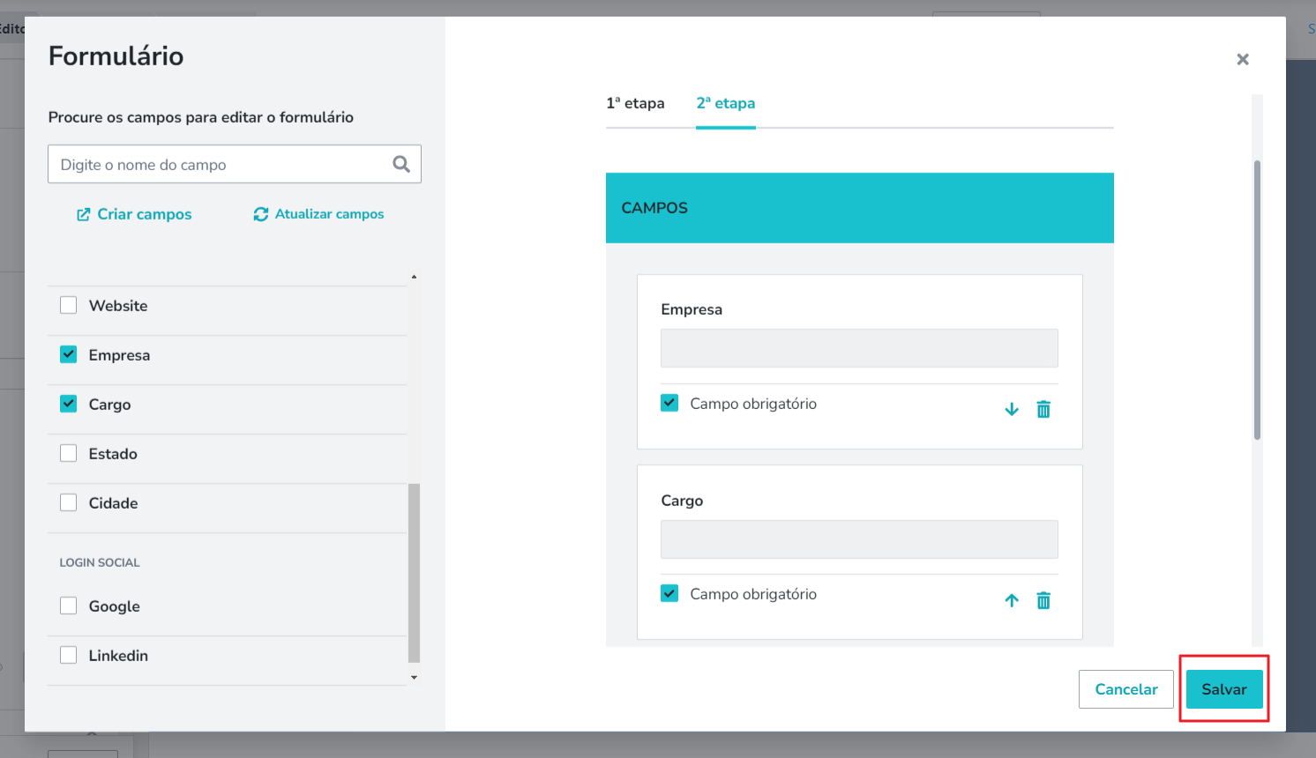Click the field list scrollbar thumb
1316x758 pixels.
(414, 573)
